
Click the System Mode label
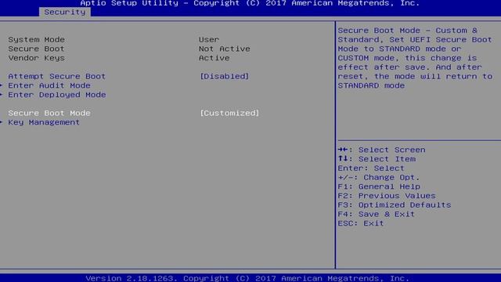point(37,39)
